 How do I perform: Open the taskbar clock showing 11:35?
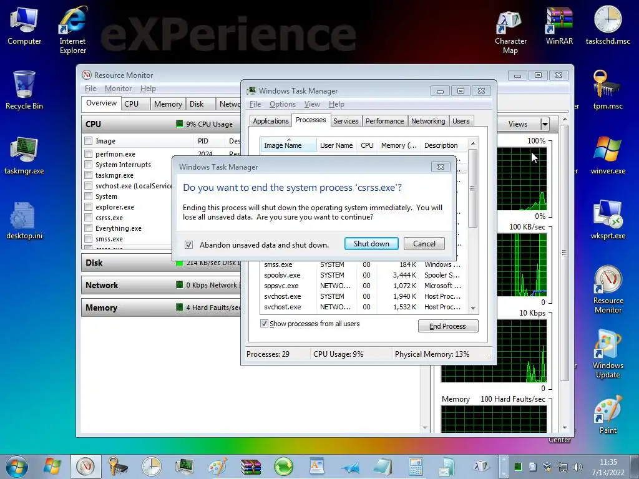[x=608, y=467]
